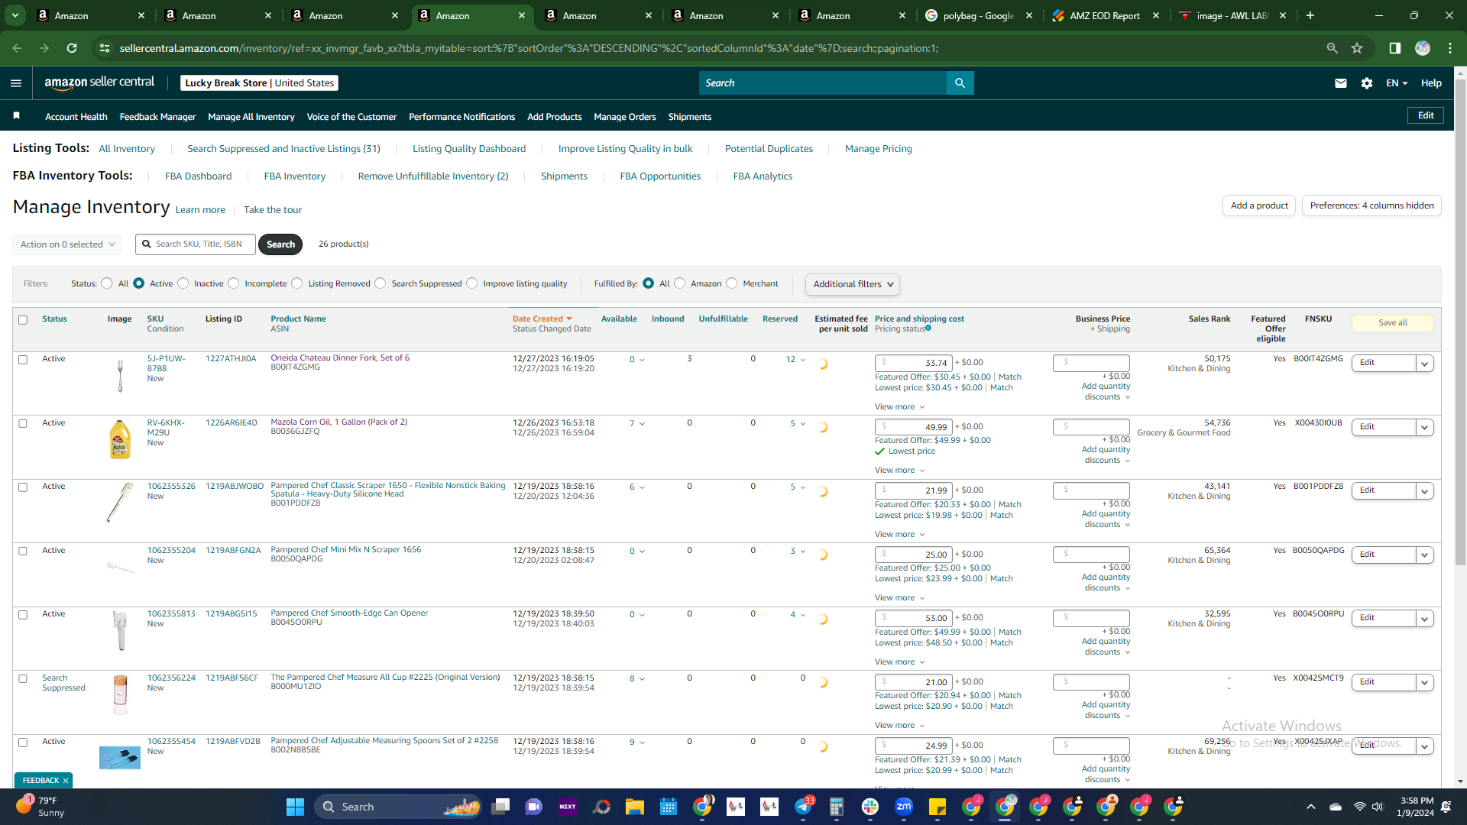Click the Save all button
Image resolution: width=1467 pixels, height=825 pixels.
pos(1393,323)
